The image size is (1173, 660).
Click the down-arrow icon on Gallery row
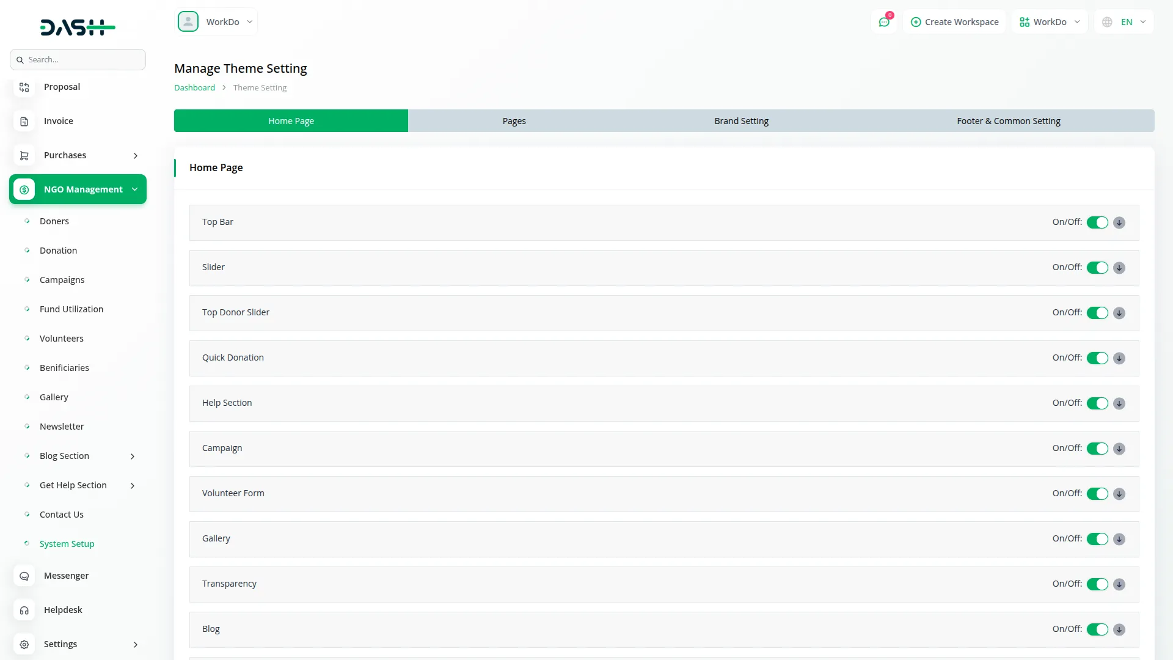1119,539
